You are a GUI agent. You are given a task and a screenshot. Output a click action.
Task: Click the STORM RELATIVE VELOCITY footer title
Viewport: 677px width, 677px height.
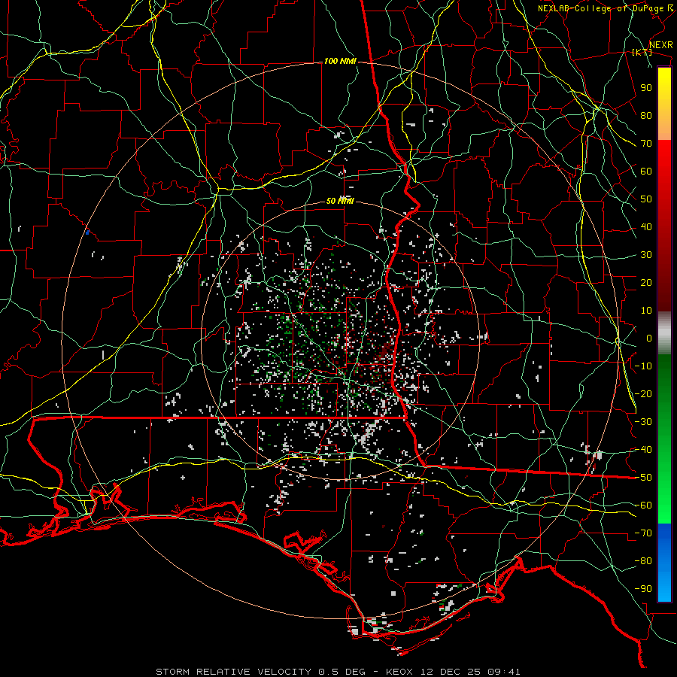click(234, 672)
